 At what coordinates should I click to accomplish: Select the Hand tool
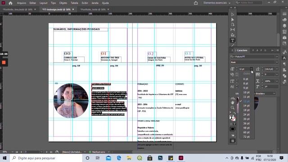[233, 103]
